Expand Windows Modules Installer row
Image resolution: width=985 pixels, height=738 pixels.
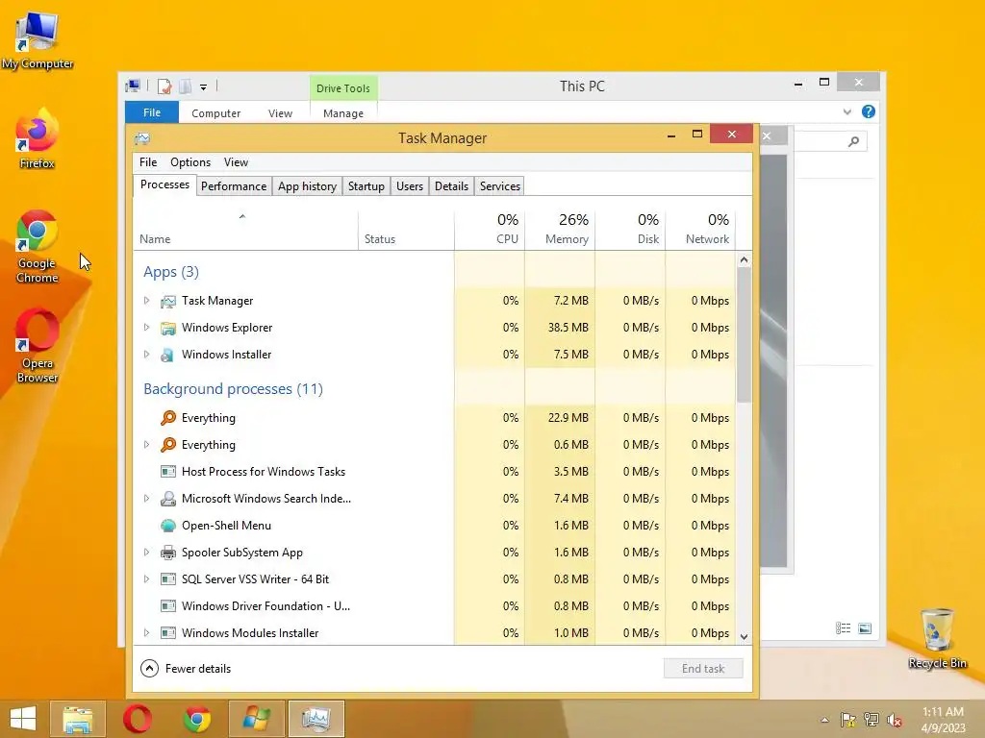pyautogui.click(x=146, y=633)
